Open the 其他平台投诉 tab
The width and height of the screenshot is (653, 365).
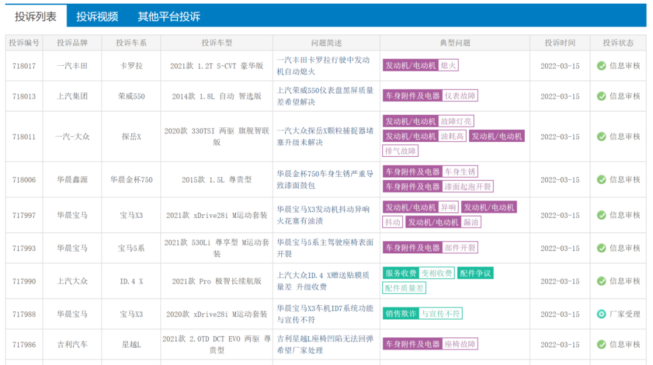pyautogui.click(x=169, y=16)
